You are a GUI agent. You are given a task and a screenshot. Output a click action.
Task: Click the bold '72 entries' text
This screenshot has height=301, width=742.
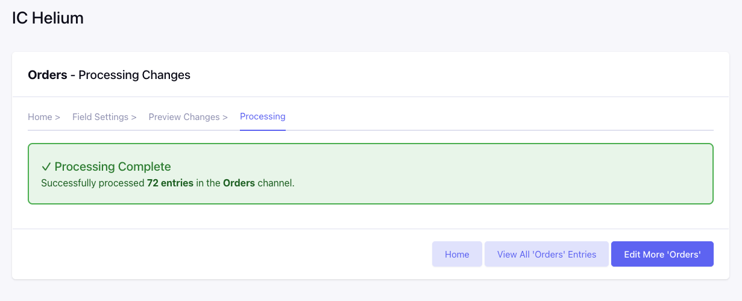(x=170, y=183)
